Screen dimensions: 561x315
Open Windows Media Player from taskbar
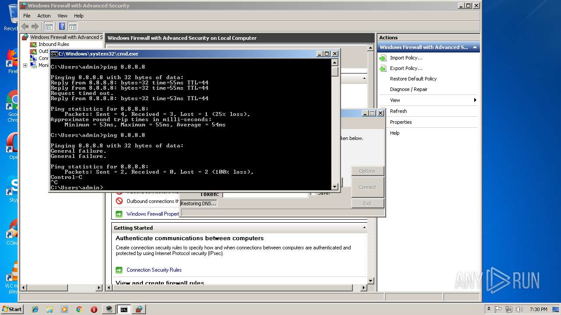click(64, 309)
